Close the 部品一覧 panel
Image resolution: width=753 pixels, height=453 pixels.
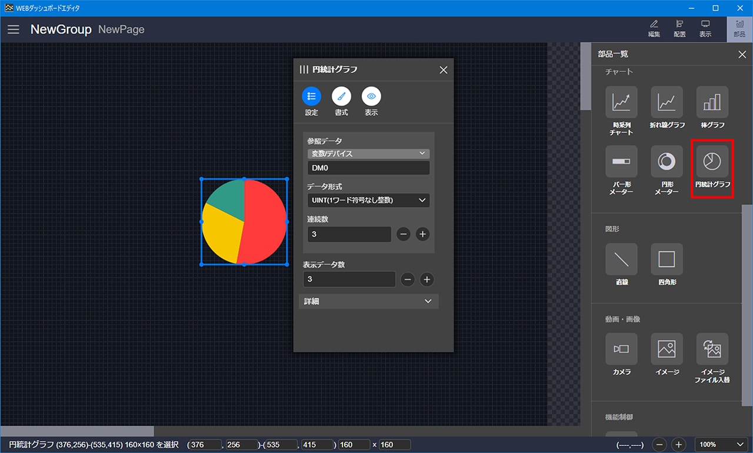[742, 55]
